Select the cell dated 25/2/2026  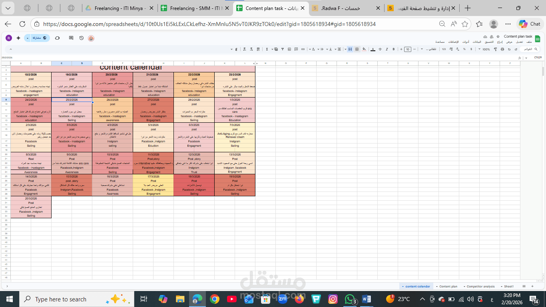coord(72,100)
